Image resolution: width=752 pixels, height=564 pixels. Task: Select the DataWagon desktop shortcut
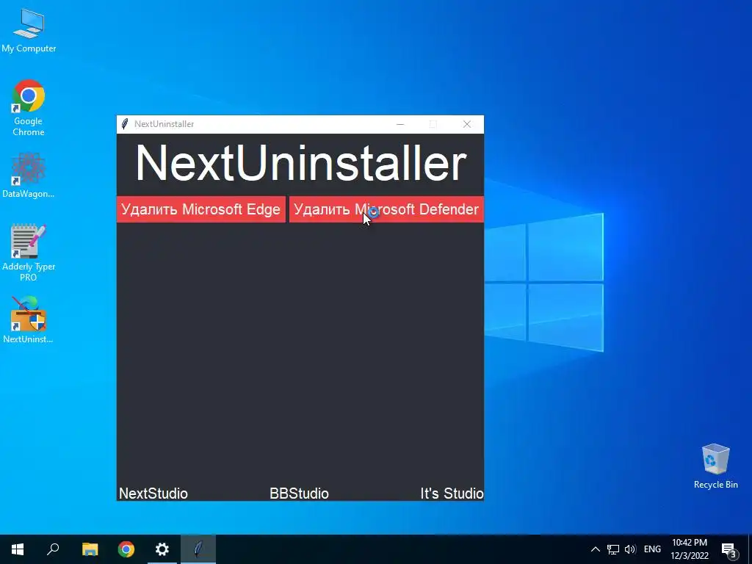(x=29, y=176)
